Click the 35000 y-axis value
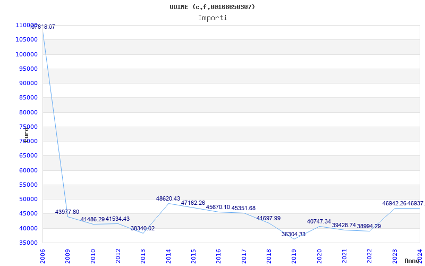 point(28,243)
